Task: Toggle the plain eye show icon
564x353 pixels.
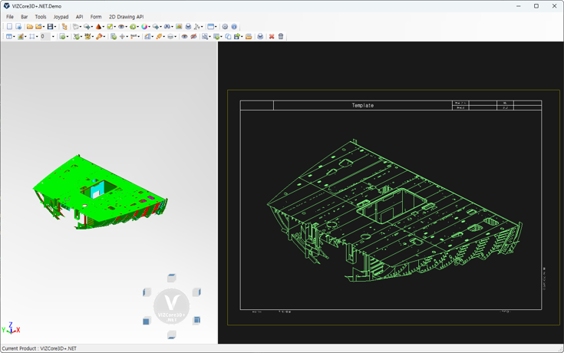Action: coord(184,36)
